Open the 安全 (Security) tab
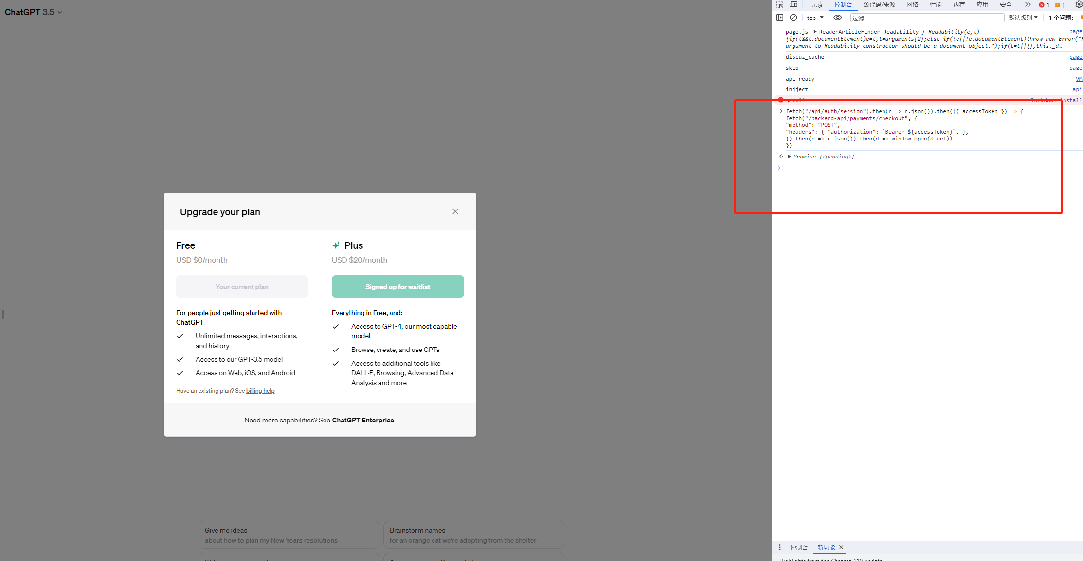1083x561 pixels. click(x=1006, y=5)
